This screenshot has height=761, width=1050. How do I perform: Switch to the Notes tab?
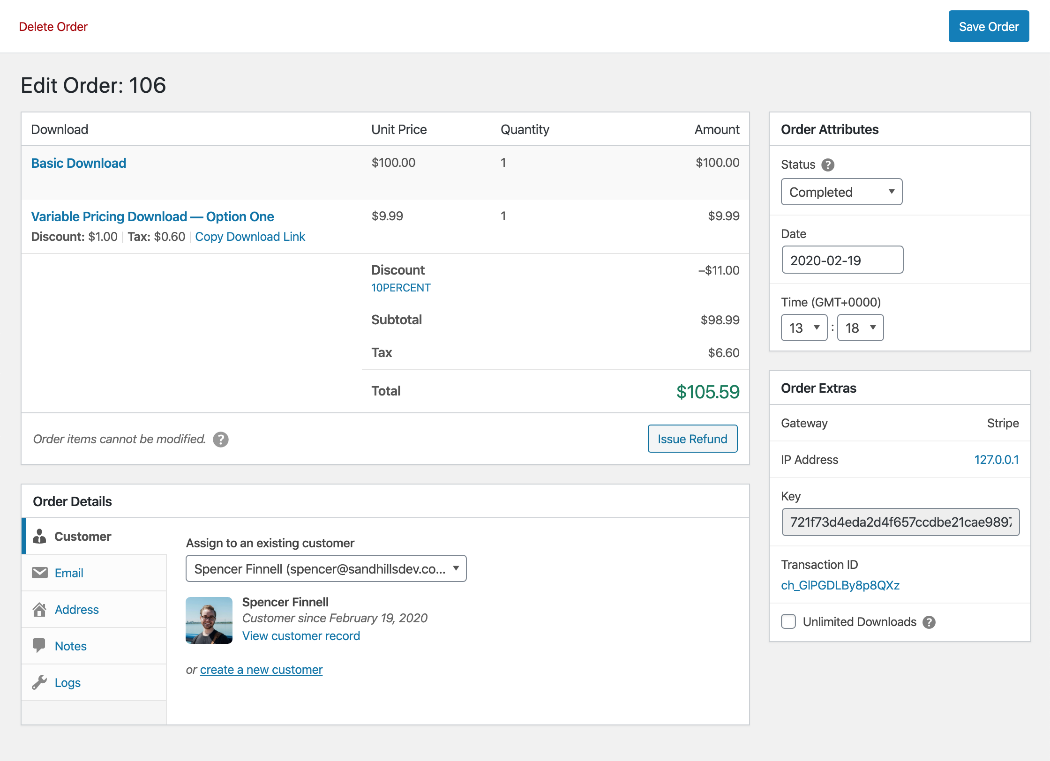(x=71, y=646)
